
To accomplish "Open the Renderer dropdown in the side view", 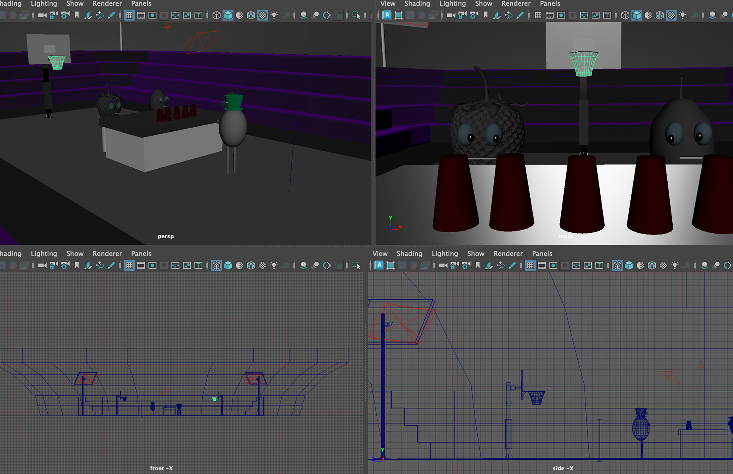I will click(508, 254).
